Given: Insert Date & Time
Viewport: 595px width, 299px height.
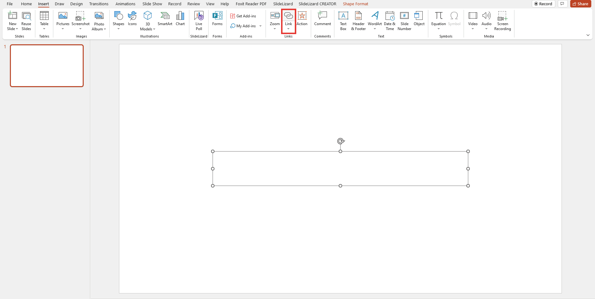Looking at the screenshot, I should click(390, 21).
